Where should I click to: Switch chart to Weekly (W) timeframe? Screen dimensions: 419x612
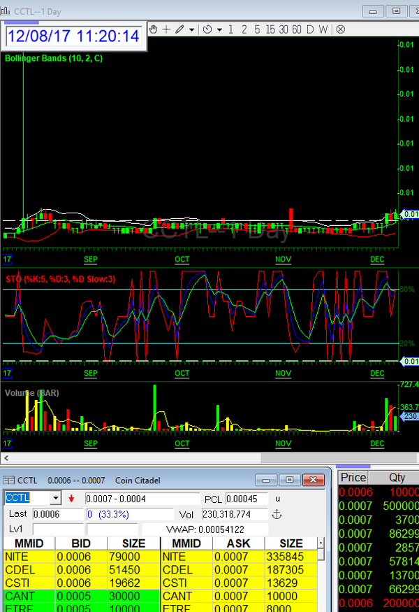pos(323,29)
